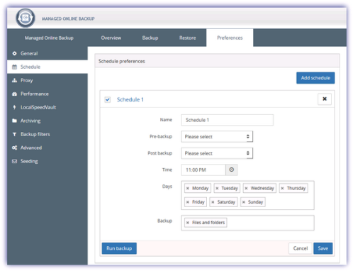353x271 pixels.
Task: Open the Pre-backup dropdown
Action: tap(217, 137)
